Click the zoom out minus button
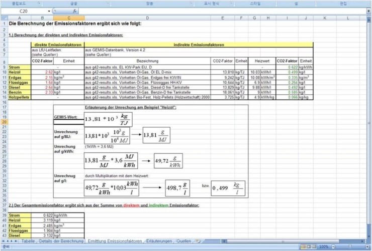The height and width of the screenshot is (251, 372). (x=333, y=247)
